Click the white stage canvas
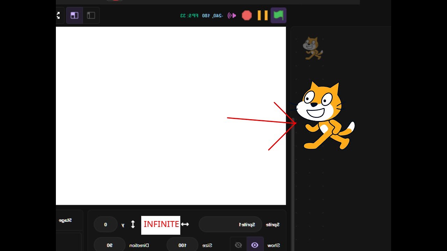Screen dimensions: 447x251 pyautogui.click(x=171, y=116)
